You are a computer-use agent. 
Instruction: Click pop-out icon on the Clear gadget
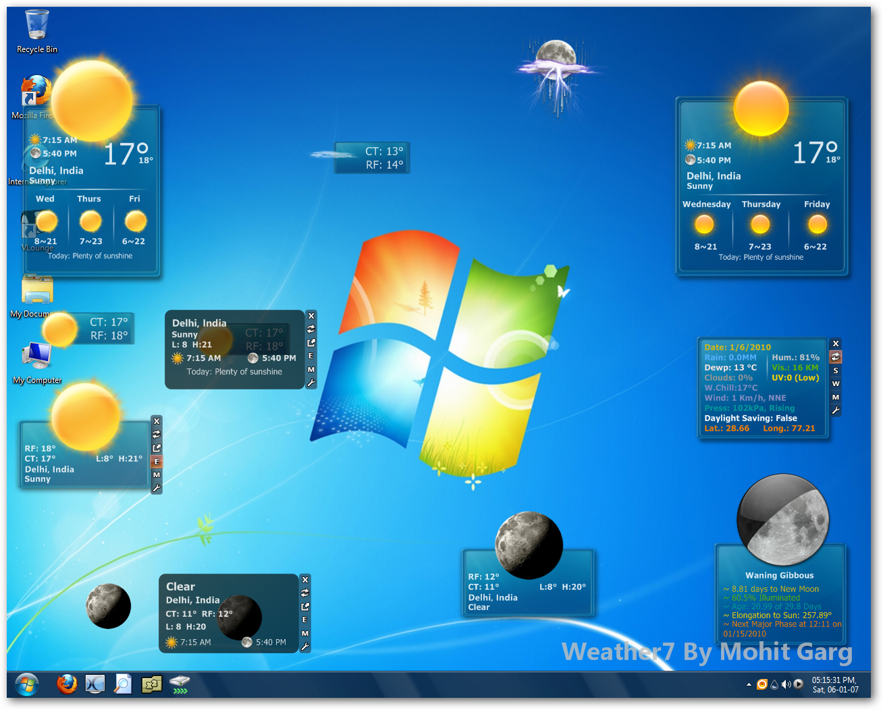(305, 606)
